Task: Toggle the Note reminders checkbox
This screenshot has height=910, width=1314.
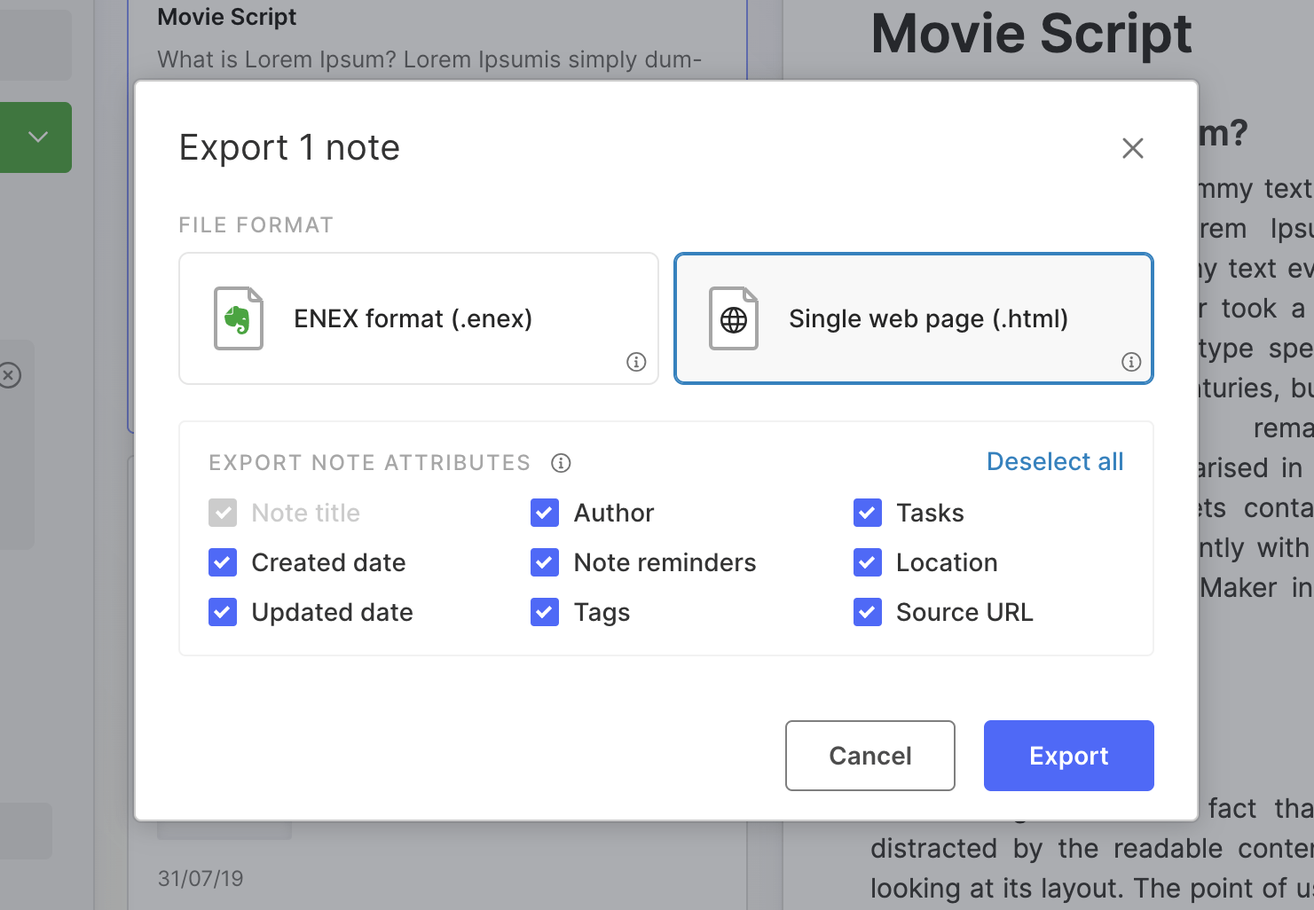Action: tap(544, 562)
